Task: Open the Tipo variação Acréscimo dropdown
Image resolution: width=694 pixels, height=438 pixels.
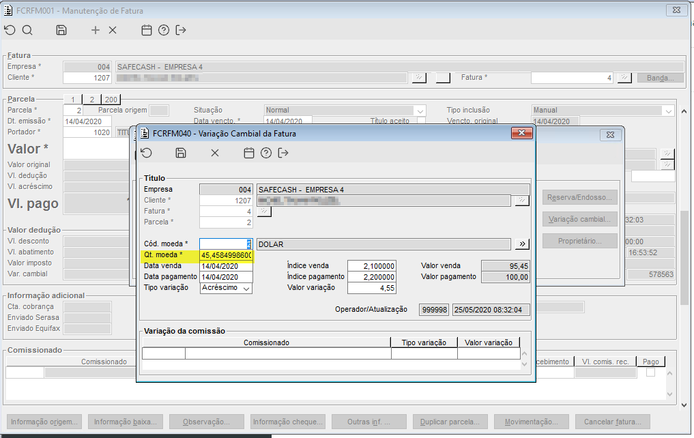Action: 247,289
